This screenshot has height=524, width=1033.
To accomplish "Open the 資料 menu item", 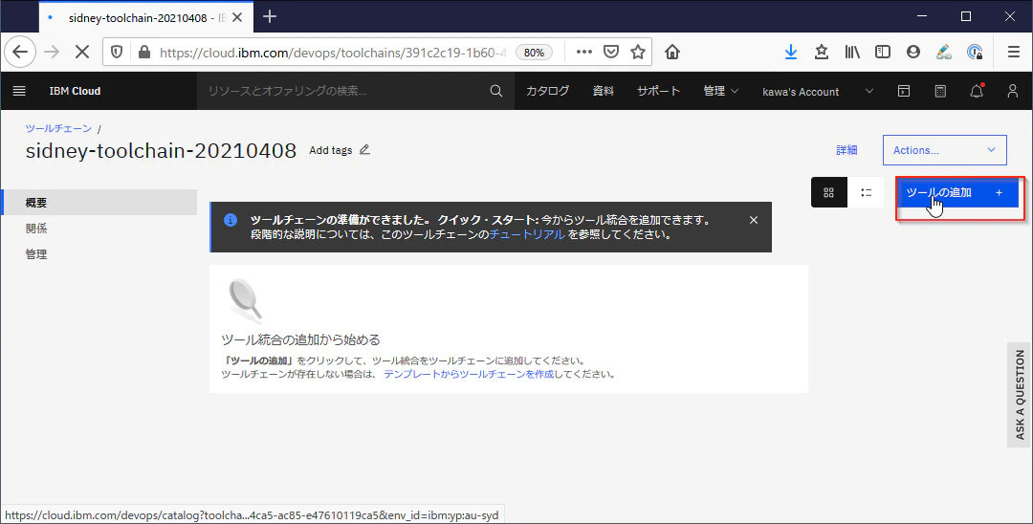I will [x=603, y=91].
